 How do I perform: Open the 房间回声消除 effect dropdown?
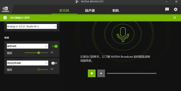point(27,63)
